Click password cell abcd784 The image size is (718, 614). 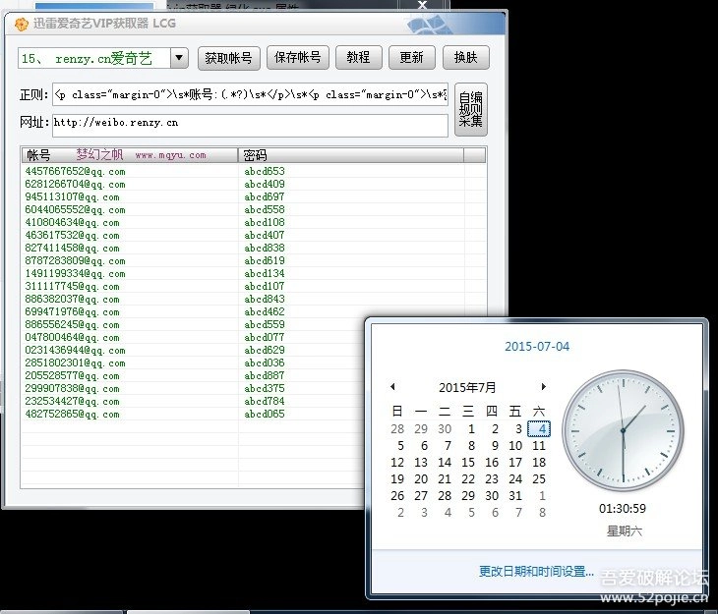(x=265, y=402)
